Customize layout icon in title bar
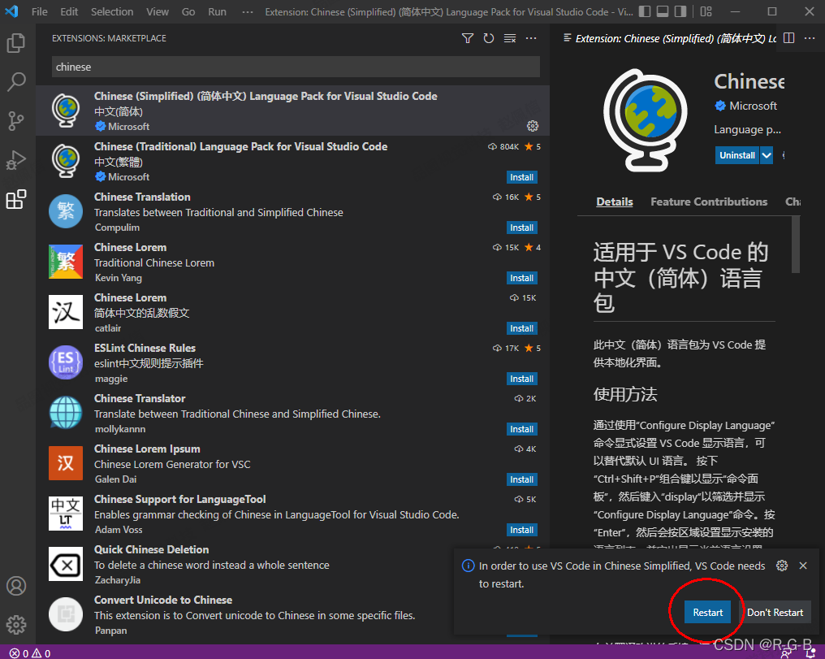The width and height of the screenshot is (825, 659). point(706,11)
